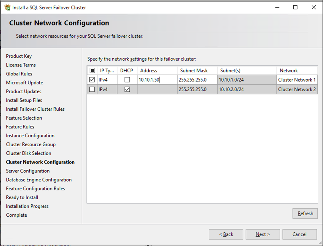Click the Cluster Network 2 cell
Screen dimensions: 323x246
click(297, 89)
